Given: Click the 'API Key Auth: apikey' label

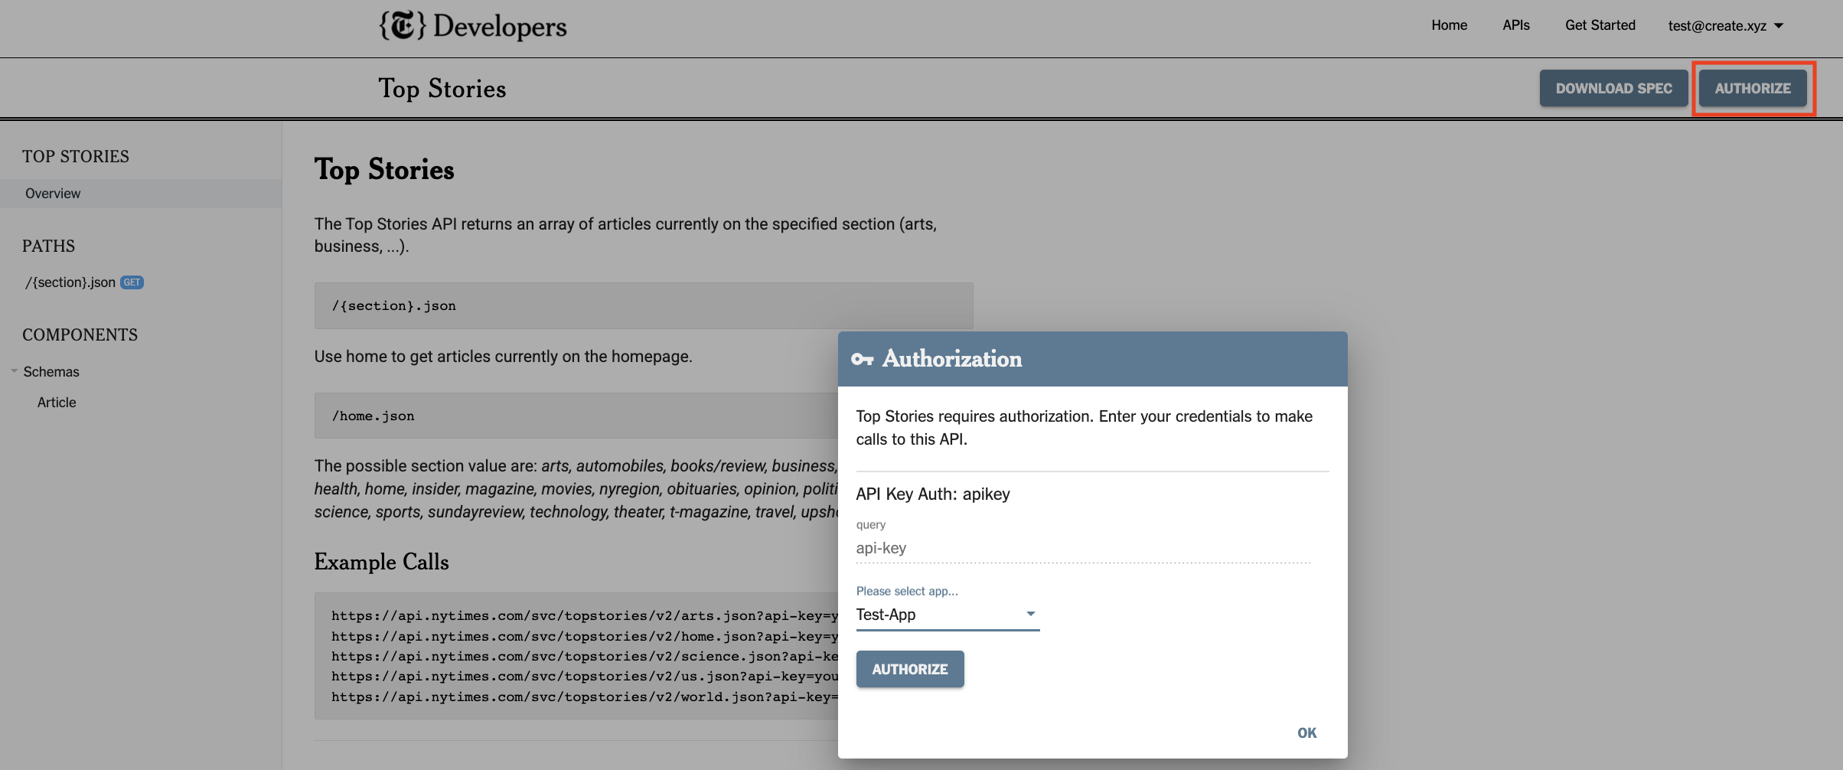Looking at the screenshot, I should click(933, 494).
